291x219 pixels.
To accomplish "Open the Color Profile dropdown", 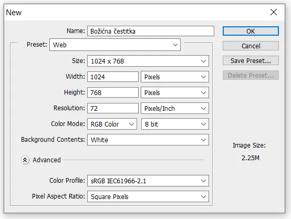I will [x=148, y=181].
